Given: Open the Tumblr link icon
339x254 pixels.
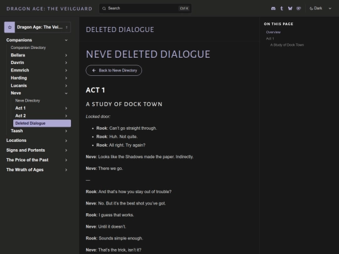Looking at the screenshot, I should click(281, 8).
